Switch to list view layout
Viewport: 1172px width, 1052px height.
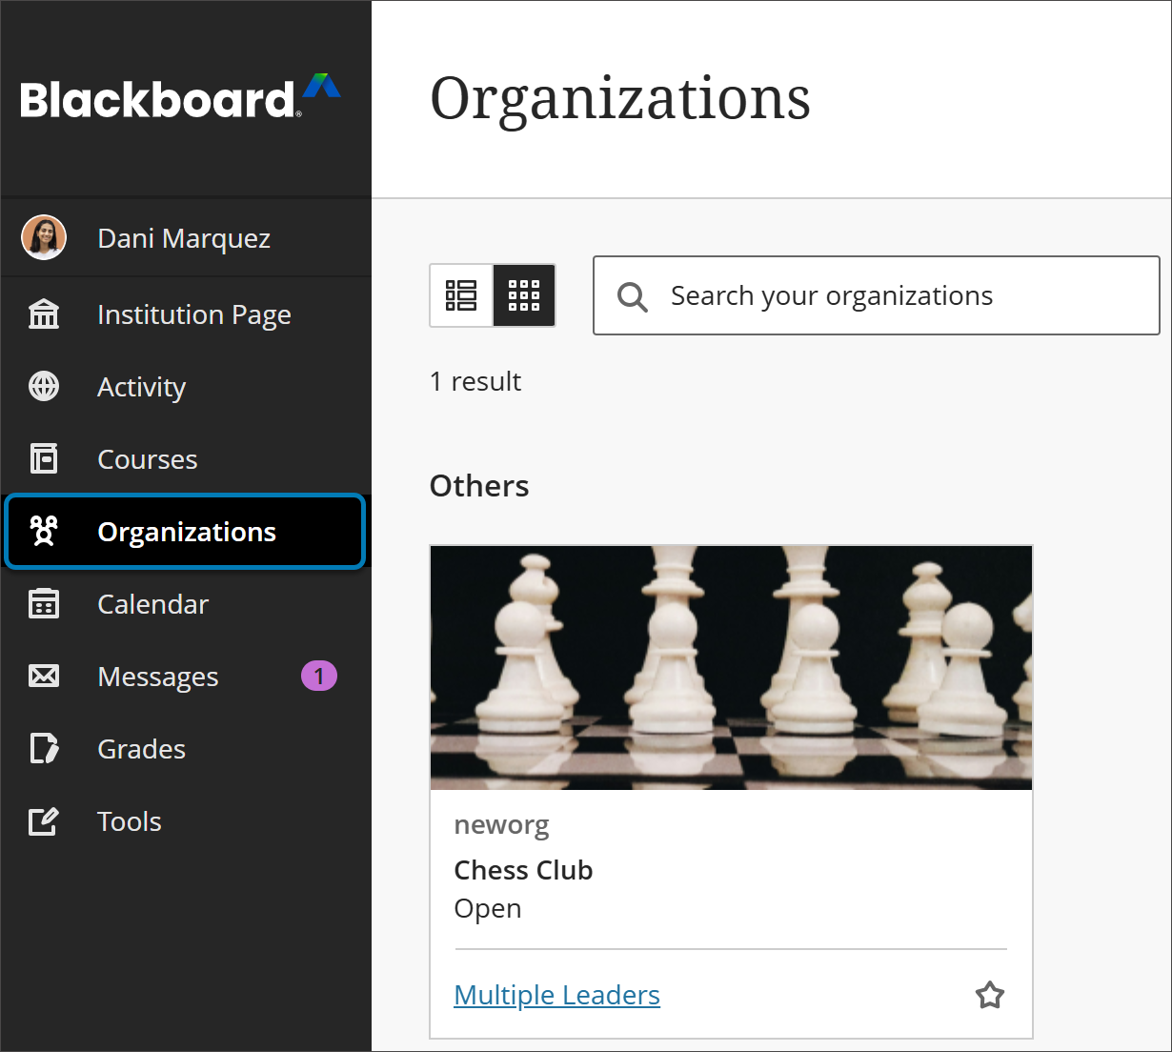click(x=461, y=295)
